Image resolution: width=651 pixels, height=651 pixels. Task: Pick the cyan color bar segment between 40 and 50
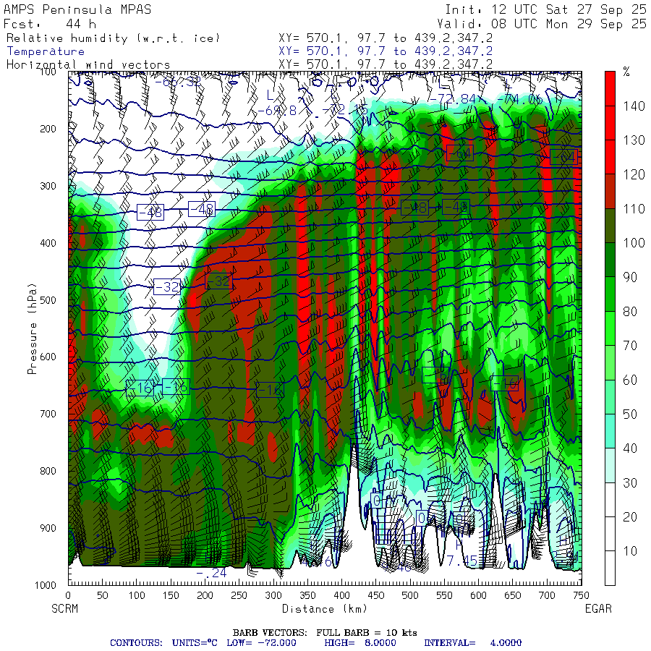click(x=610, y=431)
